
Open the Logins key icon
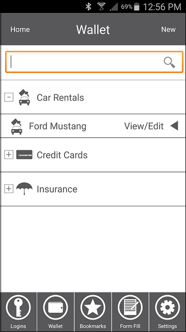coord(19,308)
